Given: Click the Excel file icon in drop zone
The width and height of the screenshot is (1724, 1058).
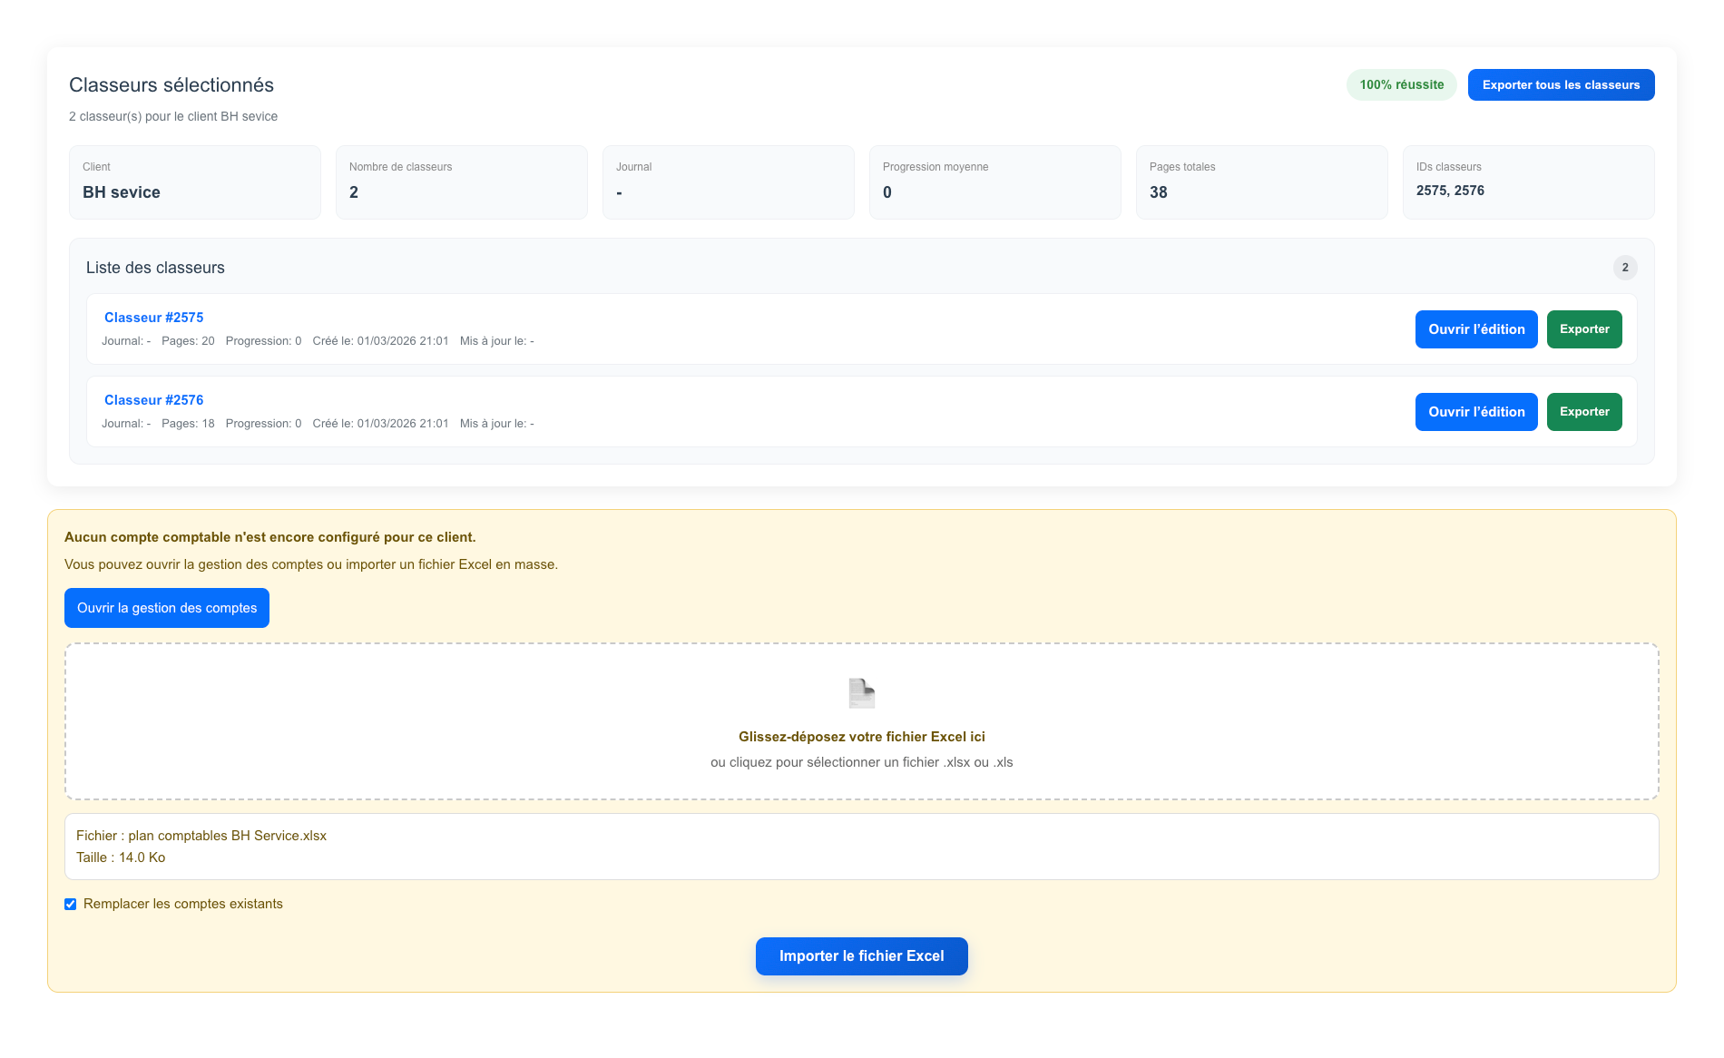Looking at the screenshot, I should tap(861, 693).
